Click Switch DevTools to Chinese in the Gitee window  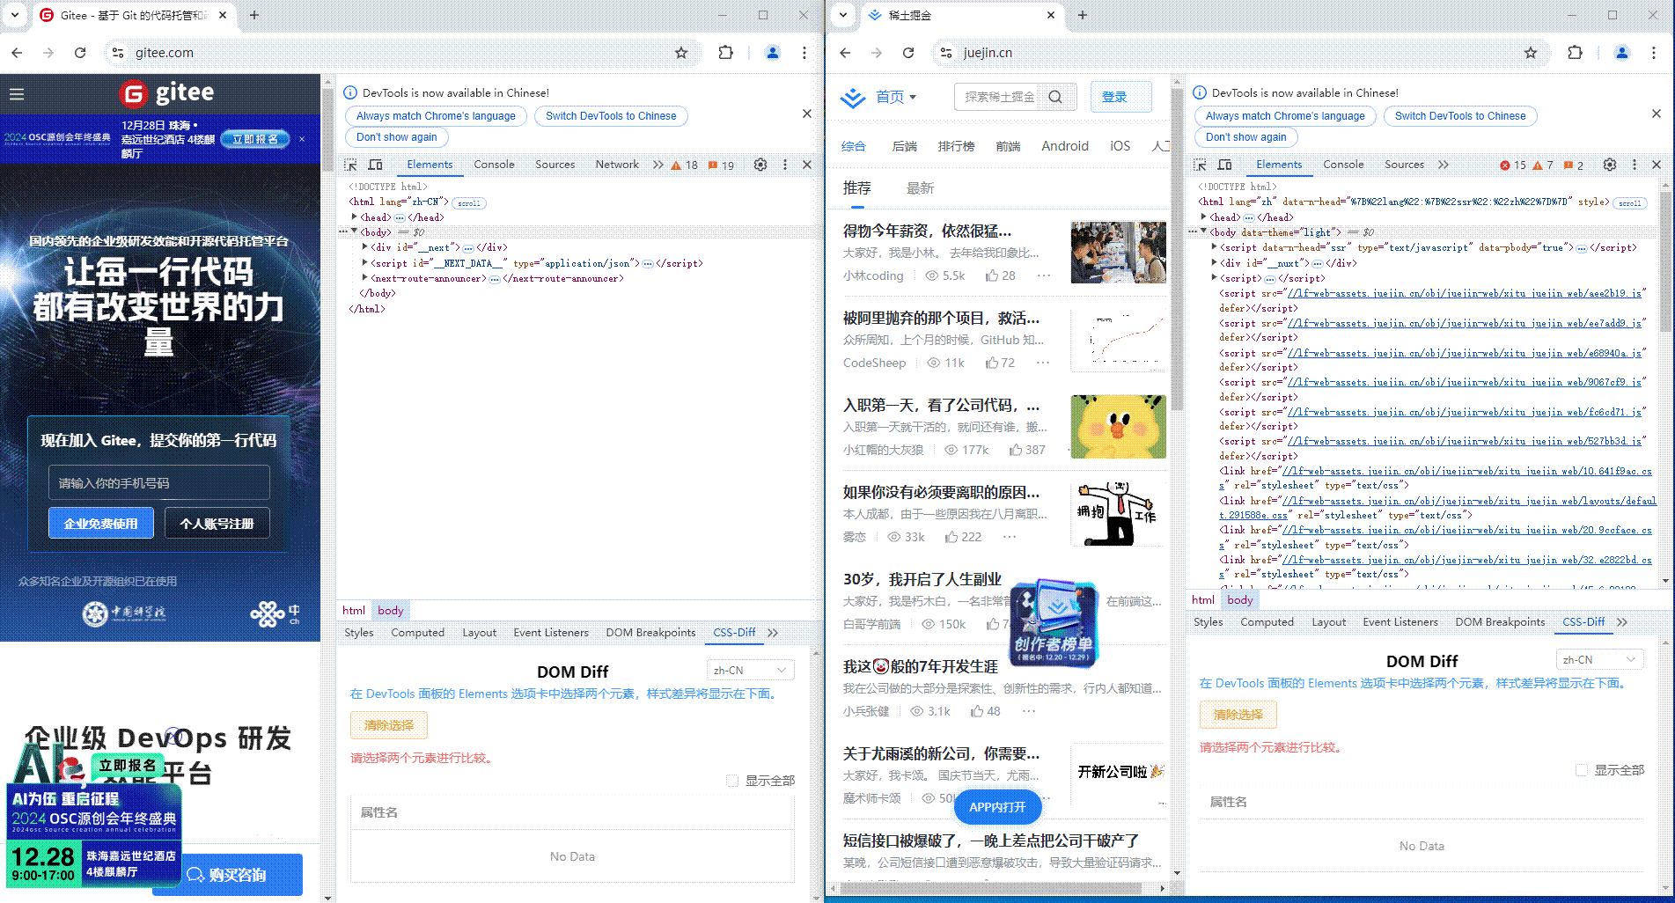pos(611,116)
